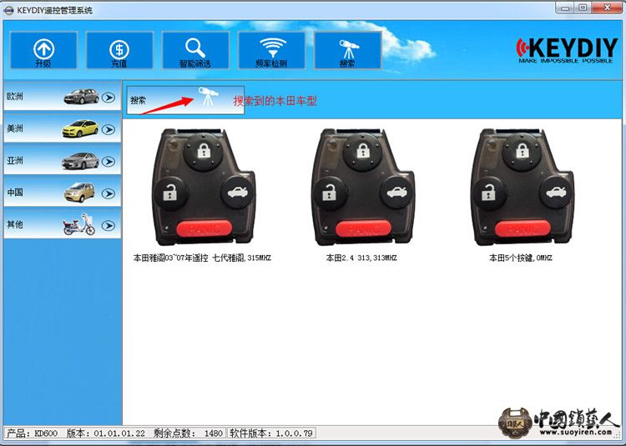Click the gray car icon for 欧洲

pos(81,97)
